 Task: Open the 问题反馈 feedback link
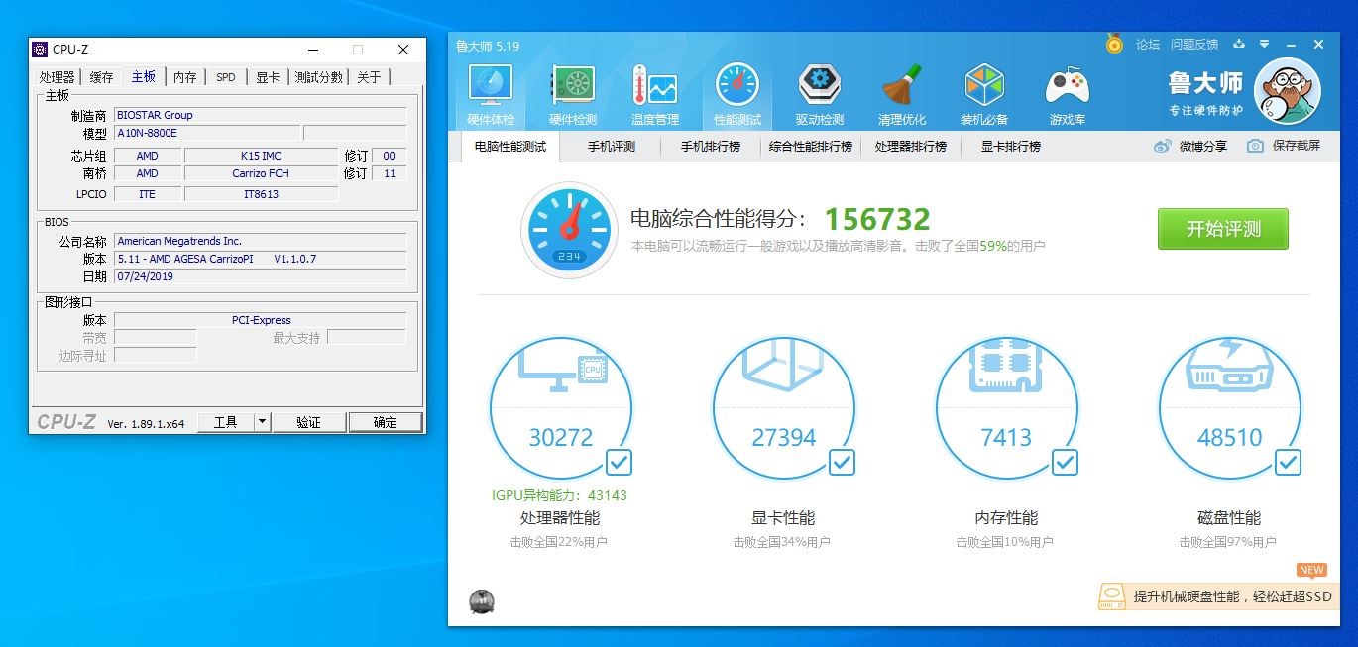point(1194,45)
